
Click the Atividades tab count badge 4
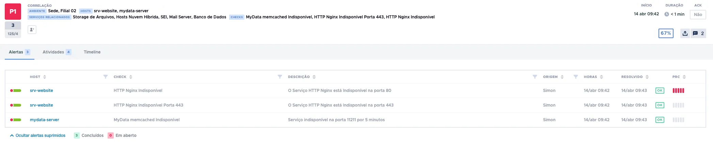tap(68, 52)
